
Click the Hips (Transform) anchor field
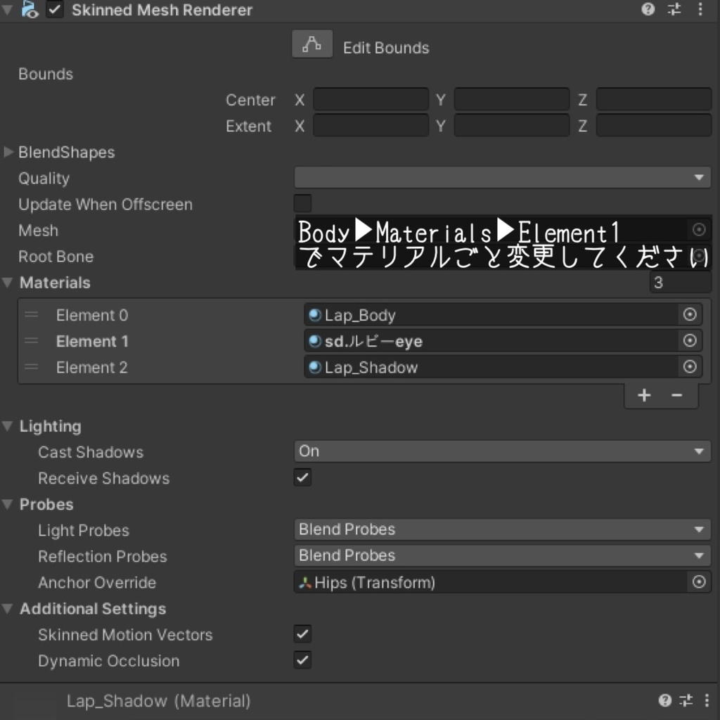click(490, 582)
